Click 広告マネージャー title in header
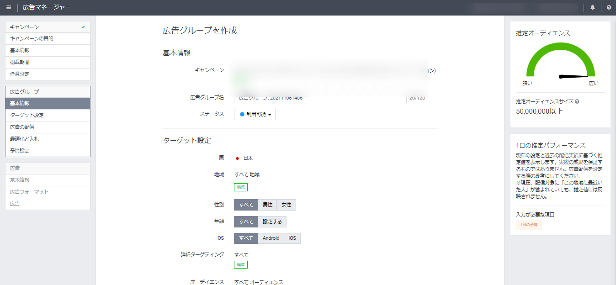 (47, 7)
